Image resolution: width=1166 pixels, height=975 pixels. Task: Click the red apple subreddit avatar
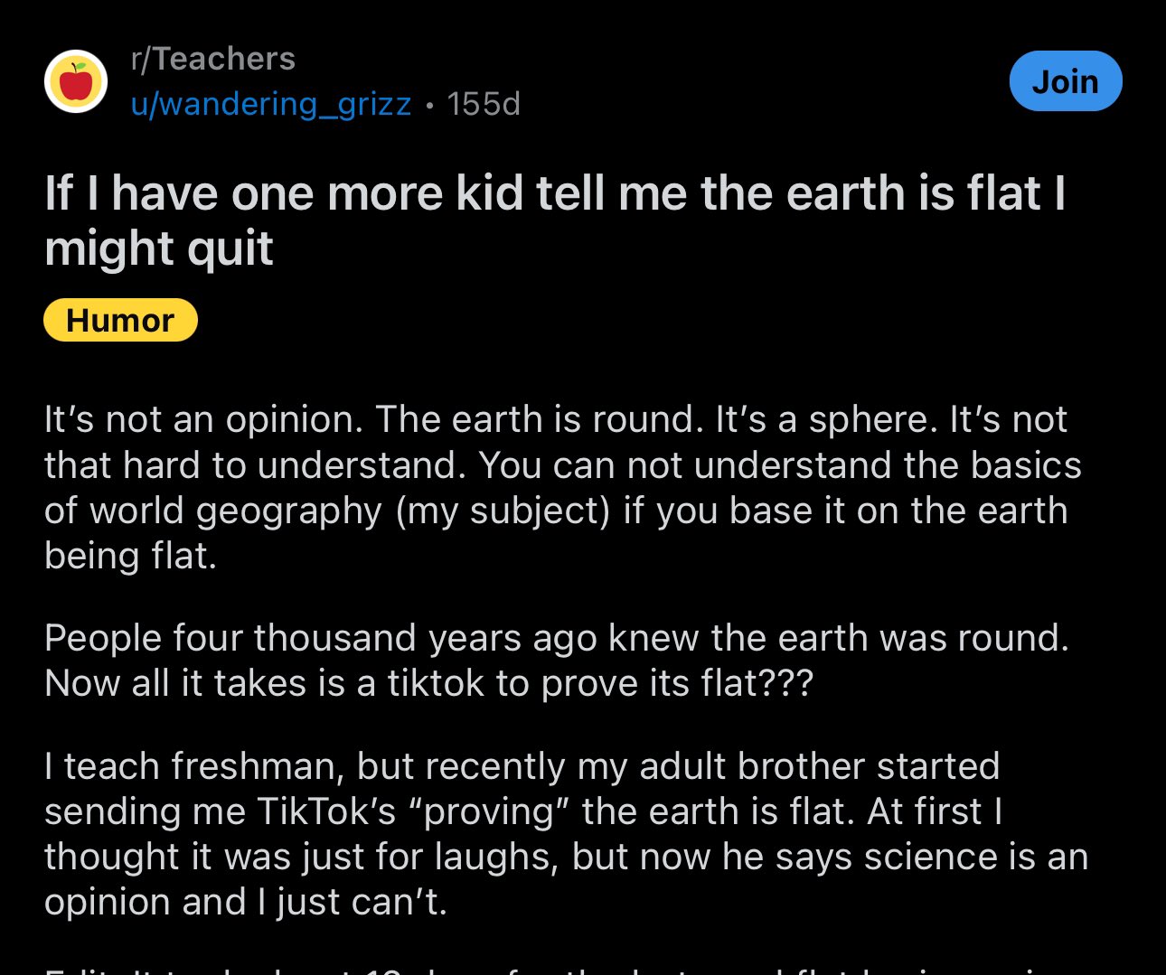(76, 81)
